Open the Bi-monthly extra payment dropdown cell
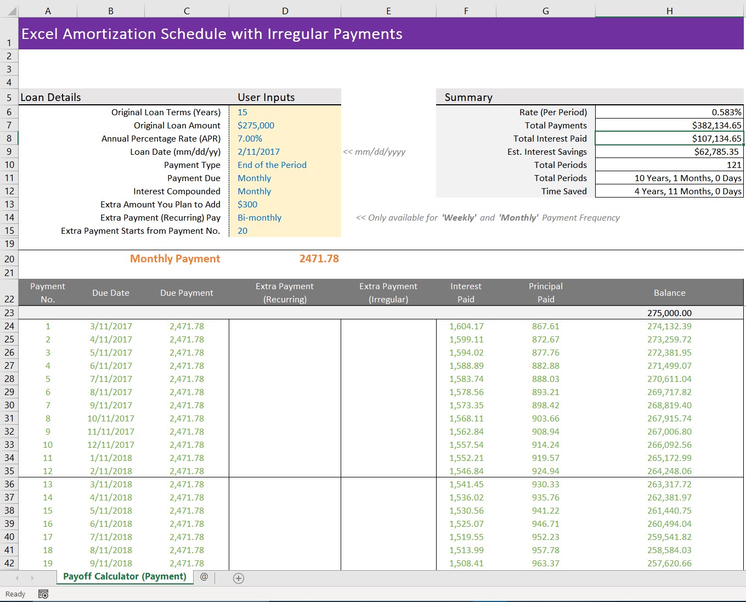 point(285,217)
